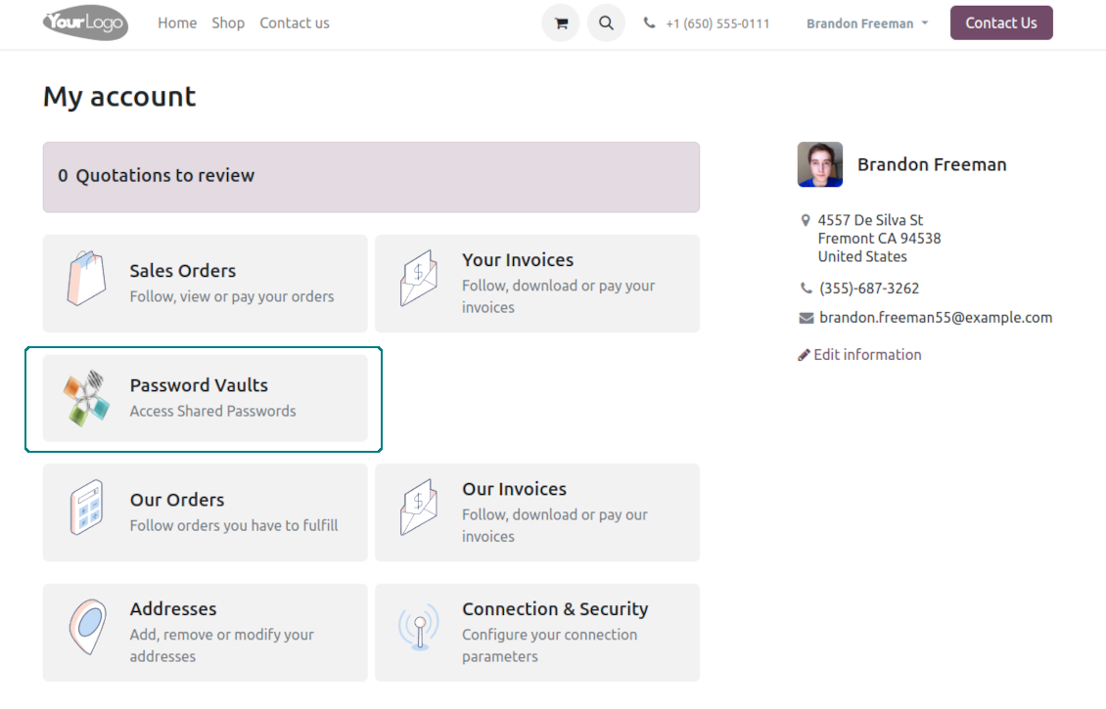Viewport: 1106px width, 709px height.
Task: Click the Sales Orders shopping bag icon
Action: point(86,281)
